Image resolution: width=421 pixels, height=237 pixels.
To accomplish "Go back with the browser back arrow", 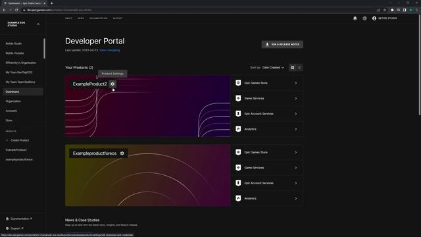I will coord(4,10).
